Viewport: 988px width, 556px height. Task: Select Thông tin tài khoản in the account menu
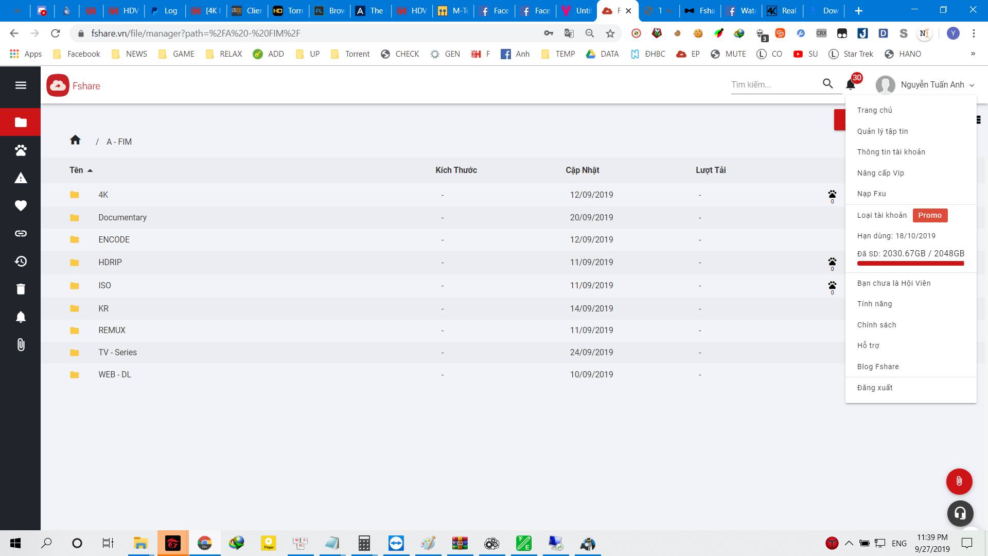coord(891,152)
